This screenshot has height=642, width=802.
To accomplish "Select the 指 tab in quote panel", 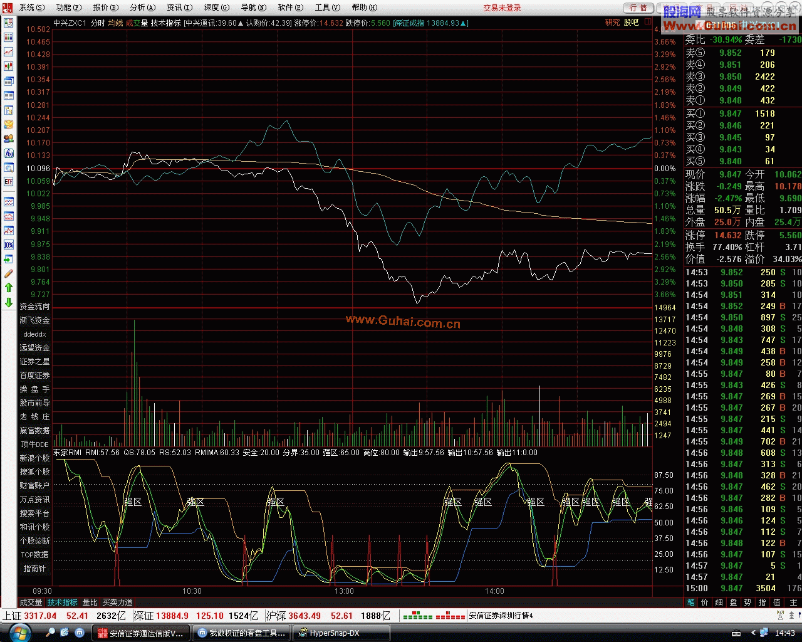I will 763,603.
